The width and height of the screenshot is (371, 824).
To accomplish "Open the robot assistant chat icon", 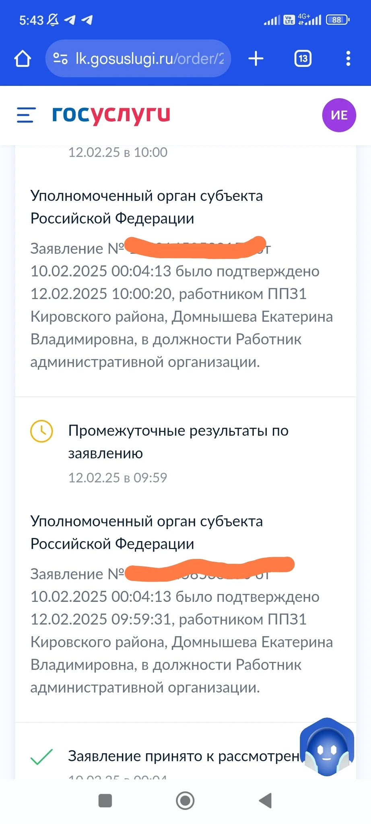I will pyautogui.click(x=327, y=748).
